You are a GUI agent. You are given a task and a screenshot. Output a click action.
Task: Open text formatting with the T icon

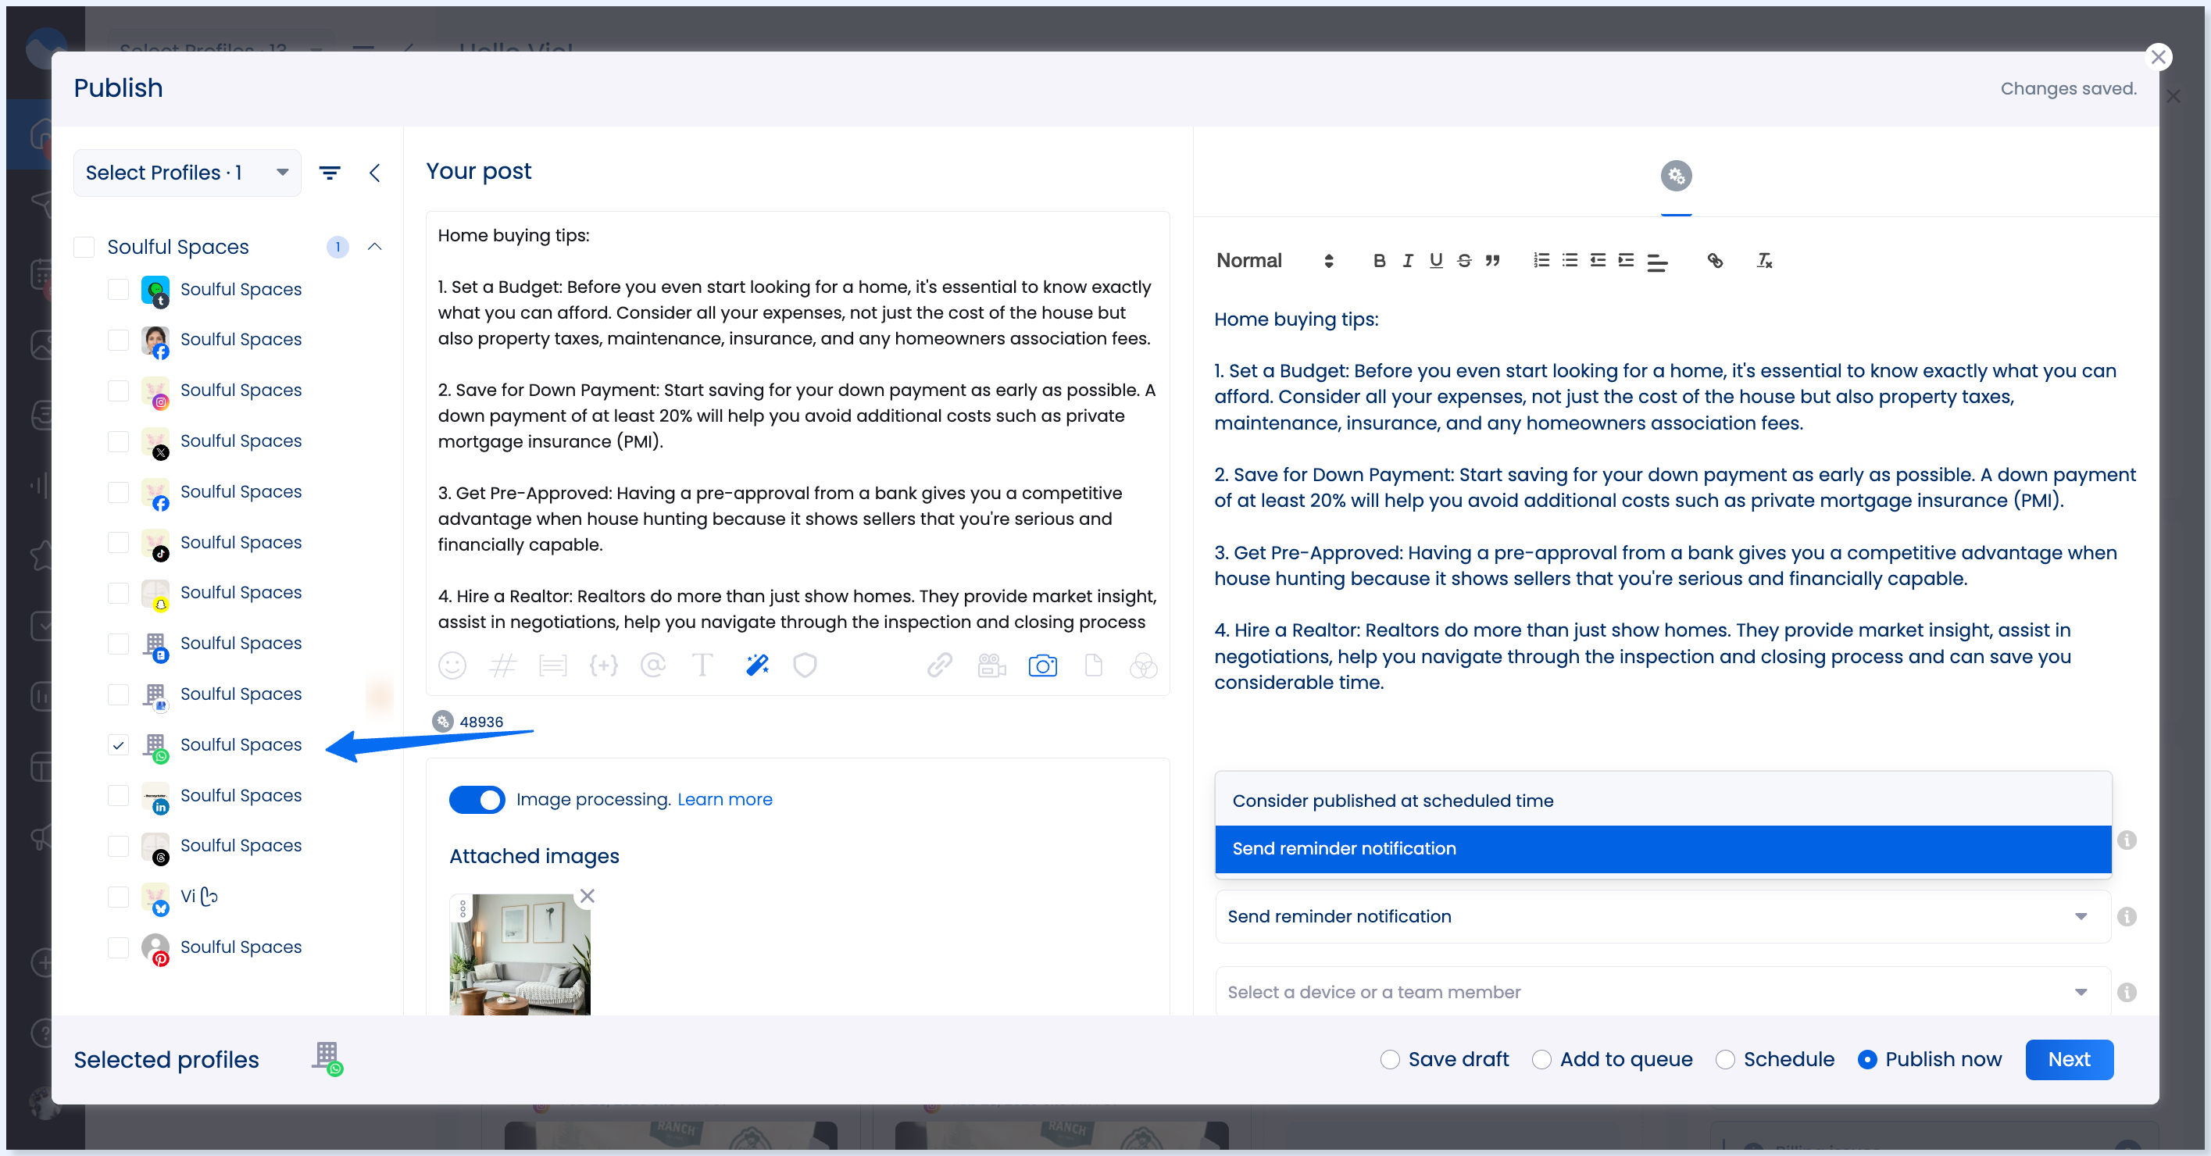click(x=702, y=665)
